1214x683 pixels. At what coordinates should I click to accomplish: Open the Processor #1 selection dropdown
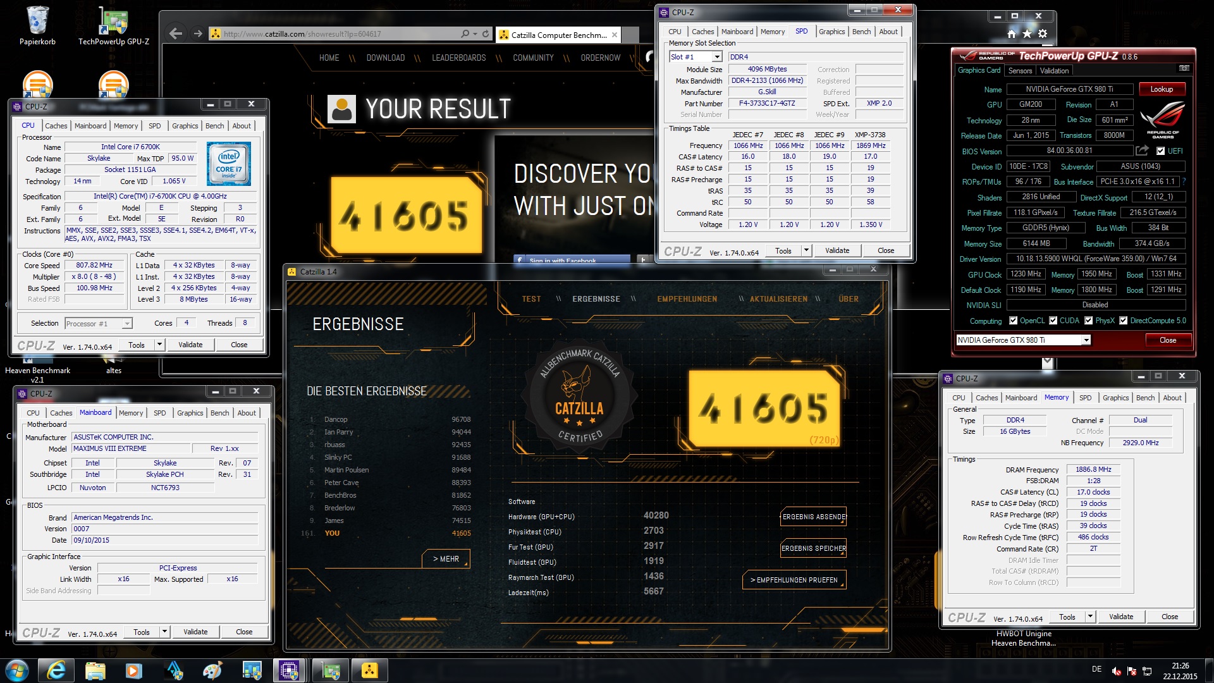pos(127,324)
